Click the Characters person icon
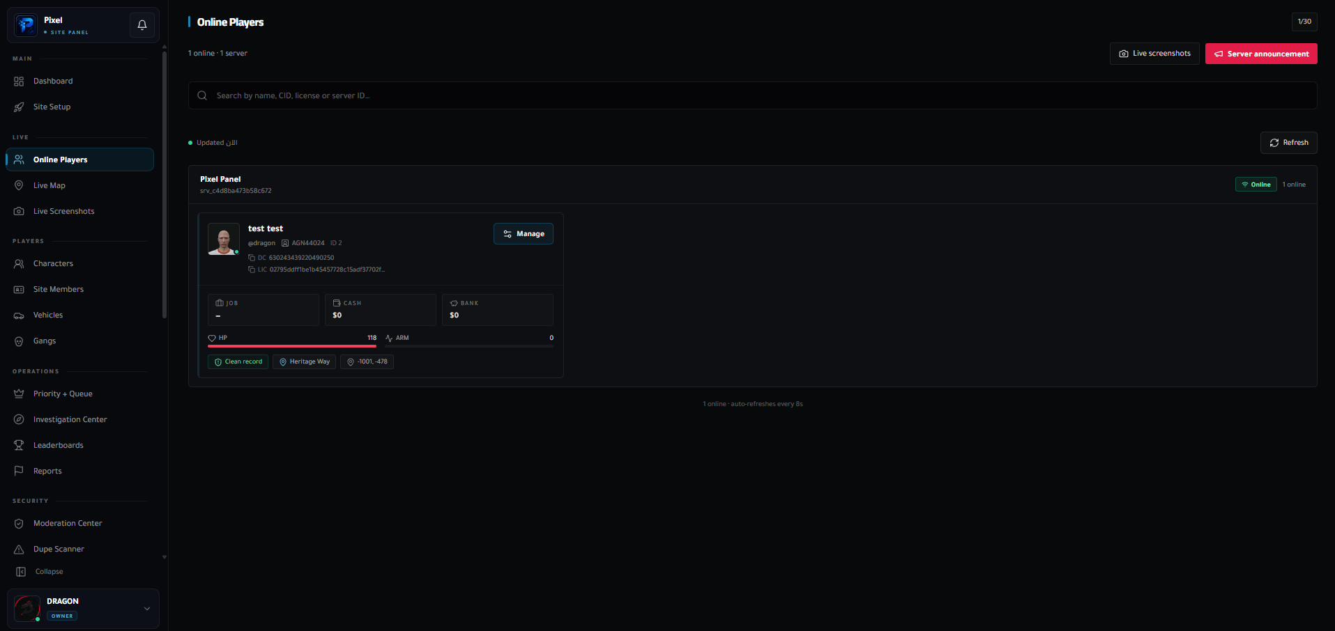 19,263
